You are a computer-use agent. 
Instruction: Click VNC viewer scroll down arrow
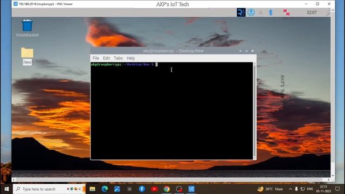point(333,176)
